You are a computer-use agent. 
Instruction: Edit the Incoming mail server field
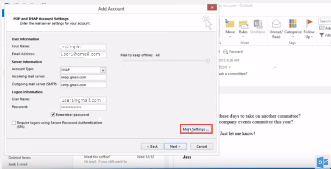pyautogui.click(x=83, y=77)
